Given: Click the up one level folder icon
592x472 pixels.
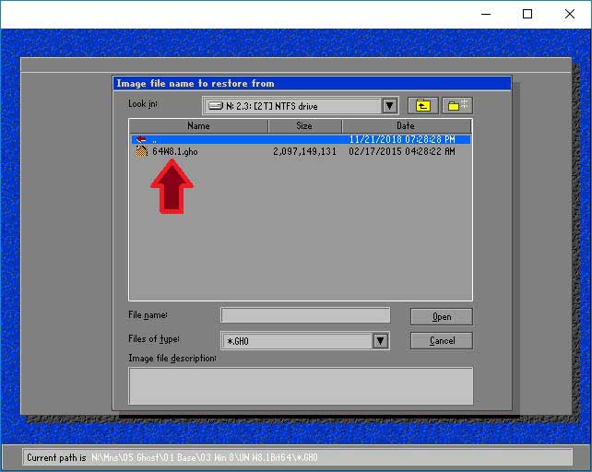Looking at the screenshot, I should click(x=422, y=106).
